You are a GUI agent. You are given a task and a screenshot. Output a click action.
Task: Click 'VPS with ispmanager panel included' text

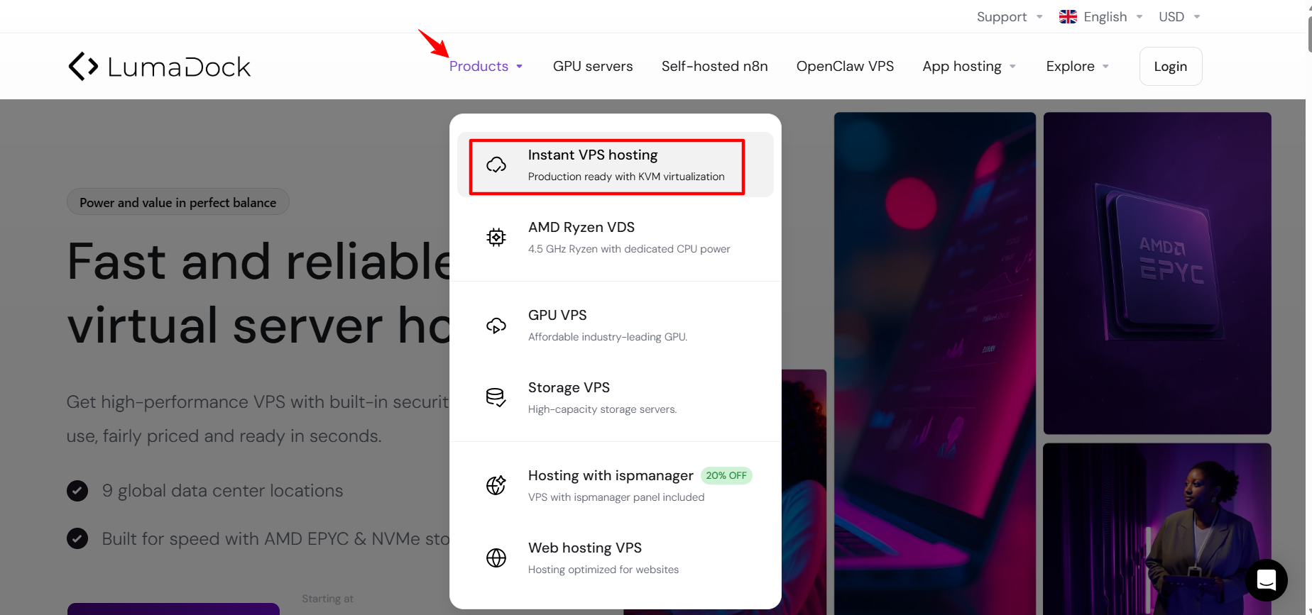616,497
